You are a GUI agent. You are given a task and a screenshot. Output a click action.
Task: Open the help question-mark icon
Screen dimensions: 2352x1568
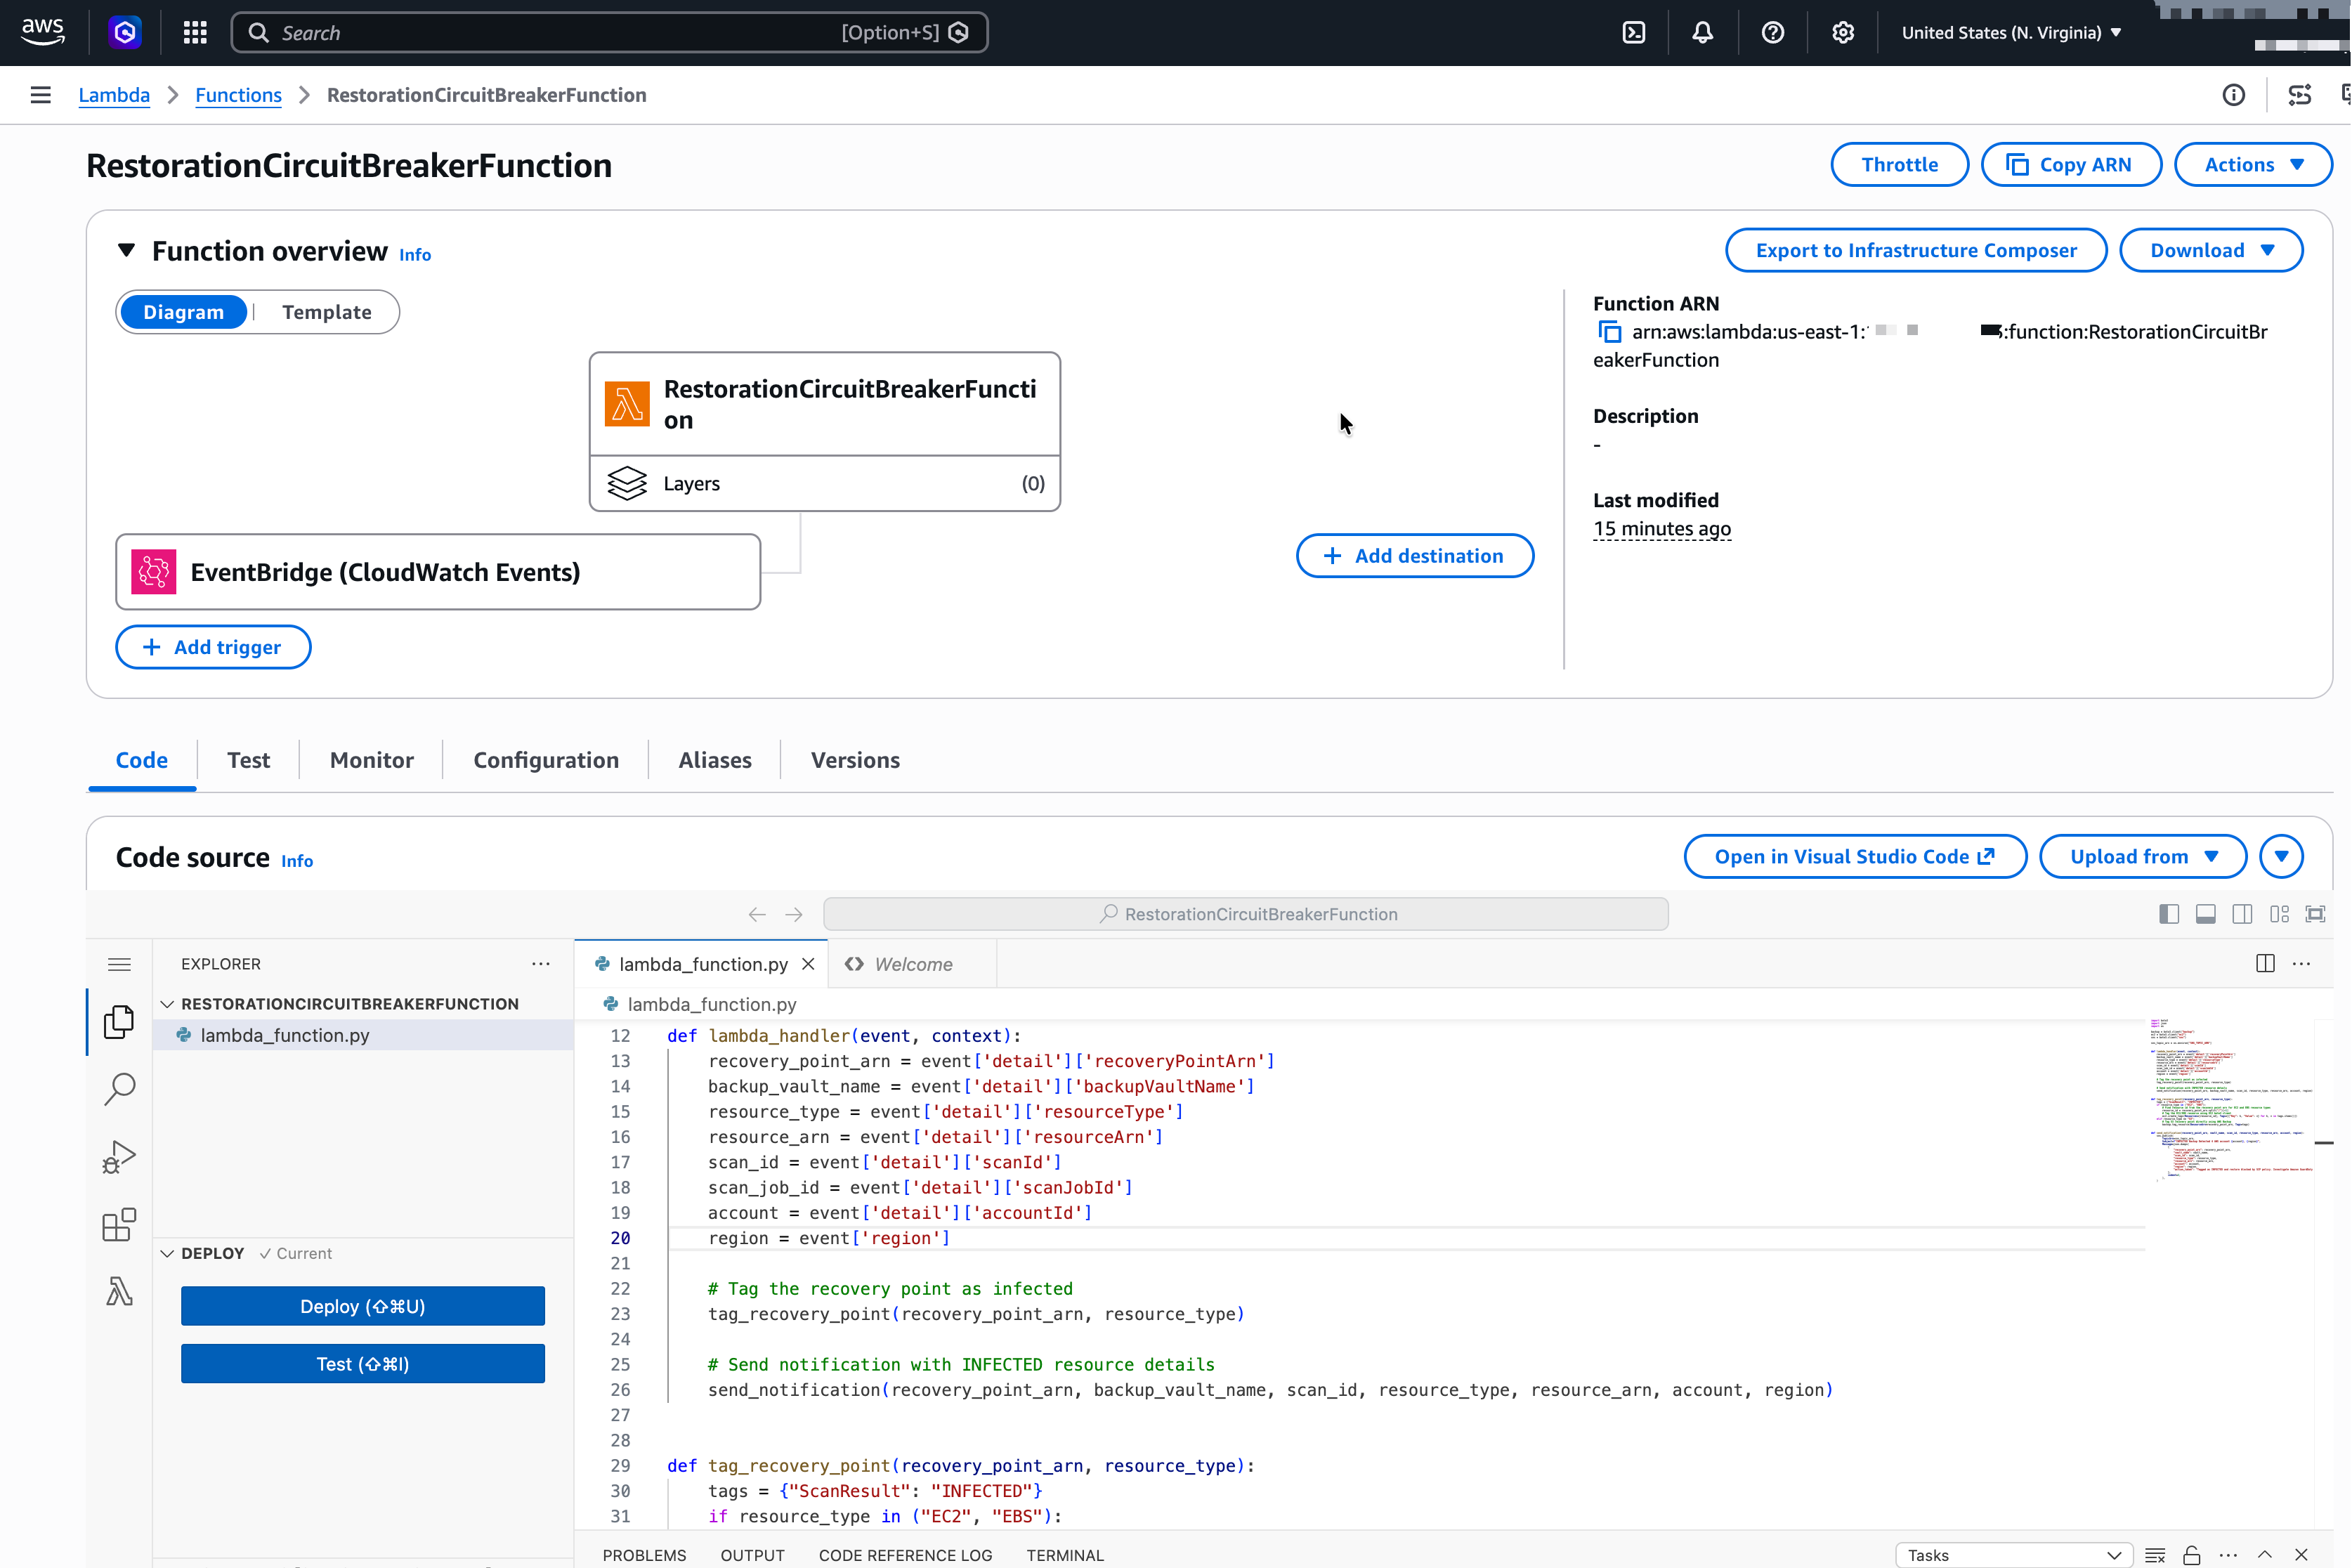click(x=1773, y=33)
